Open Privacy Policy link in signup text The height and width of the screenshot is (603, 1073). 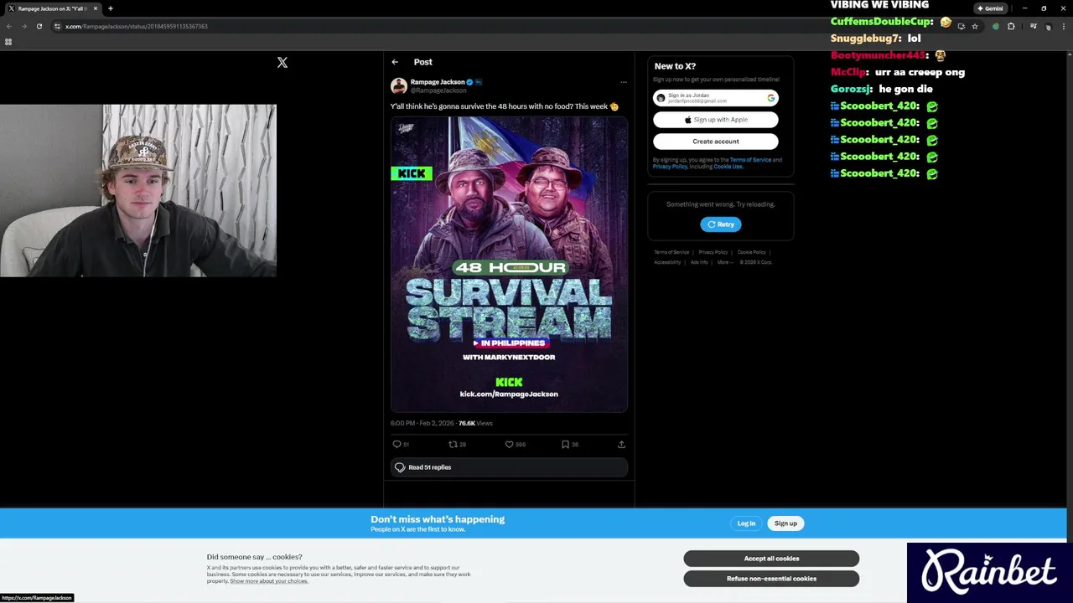(670, 167)
